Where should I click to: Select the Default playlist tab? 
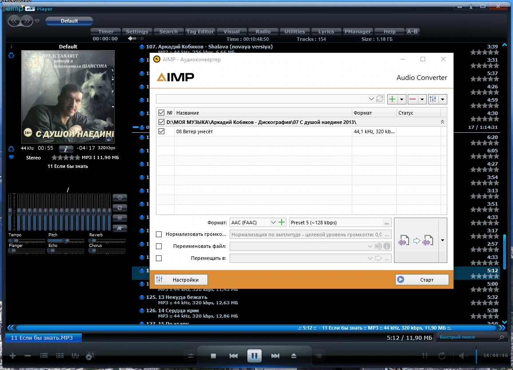pyautogui.click(x=69, y=21)
